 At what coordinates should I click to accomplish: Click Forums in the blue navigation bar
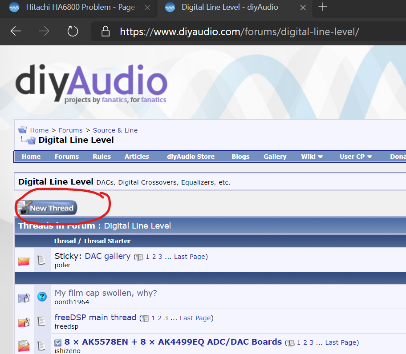pyautogui.click(x=66, y=157)
